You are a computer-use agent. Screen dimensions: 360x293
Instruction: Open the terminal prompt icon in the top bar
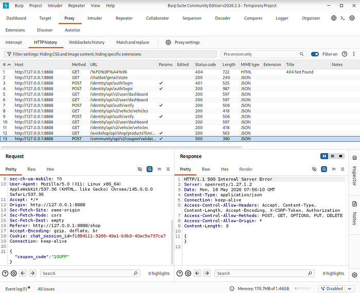tap(343, 18)
